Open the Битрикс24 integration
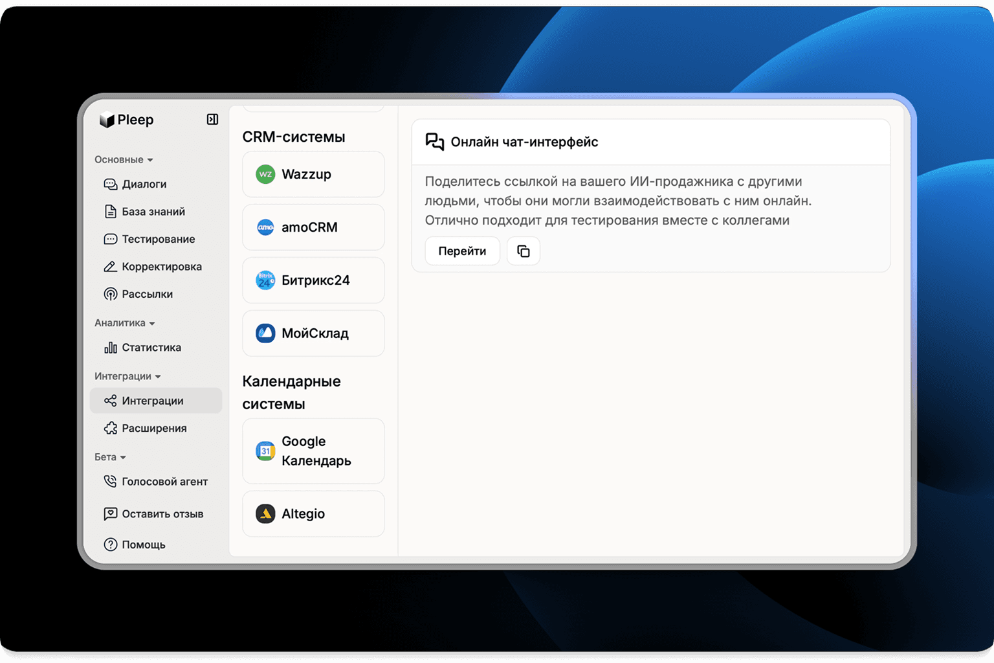The image size is (994, 663). 313,280
